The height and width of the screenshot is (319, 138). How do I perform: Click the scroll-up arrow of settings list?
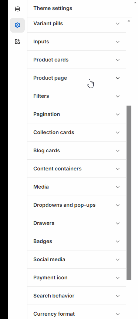point(129,21)
